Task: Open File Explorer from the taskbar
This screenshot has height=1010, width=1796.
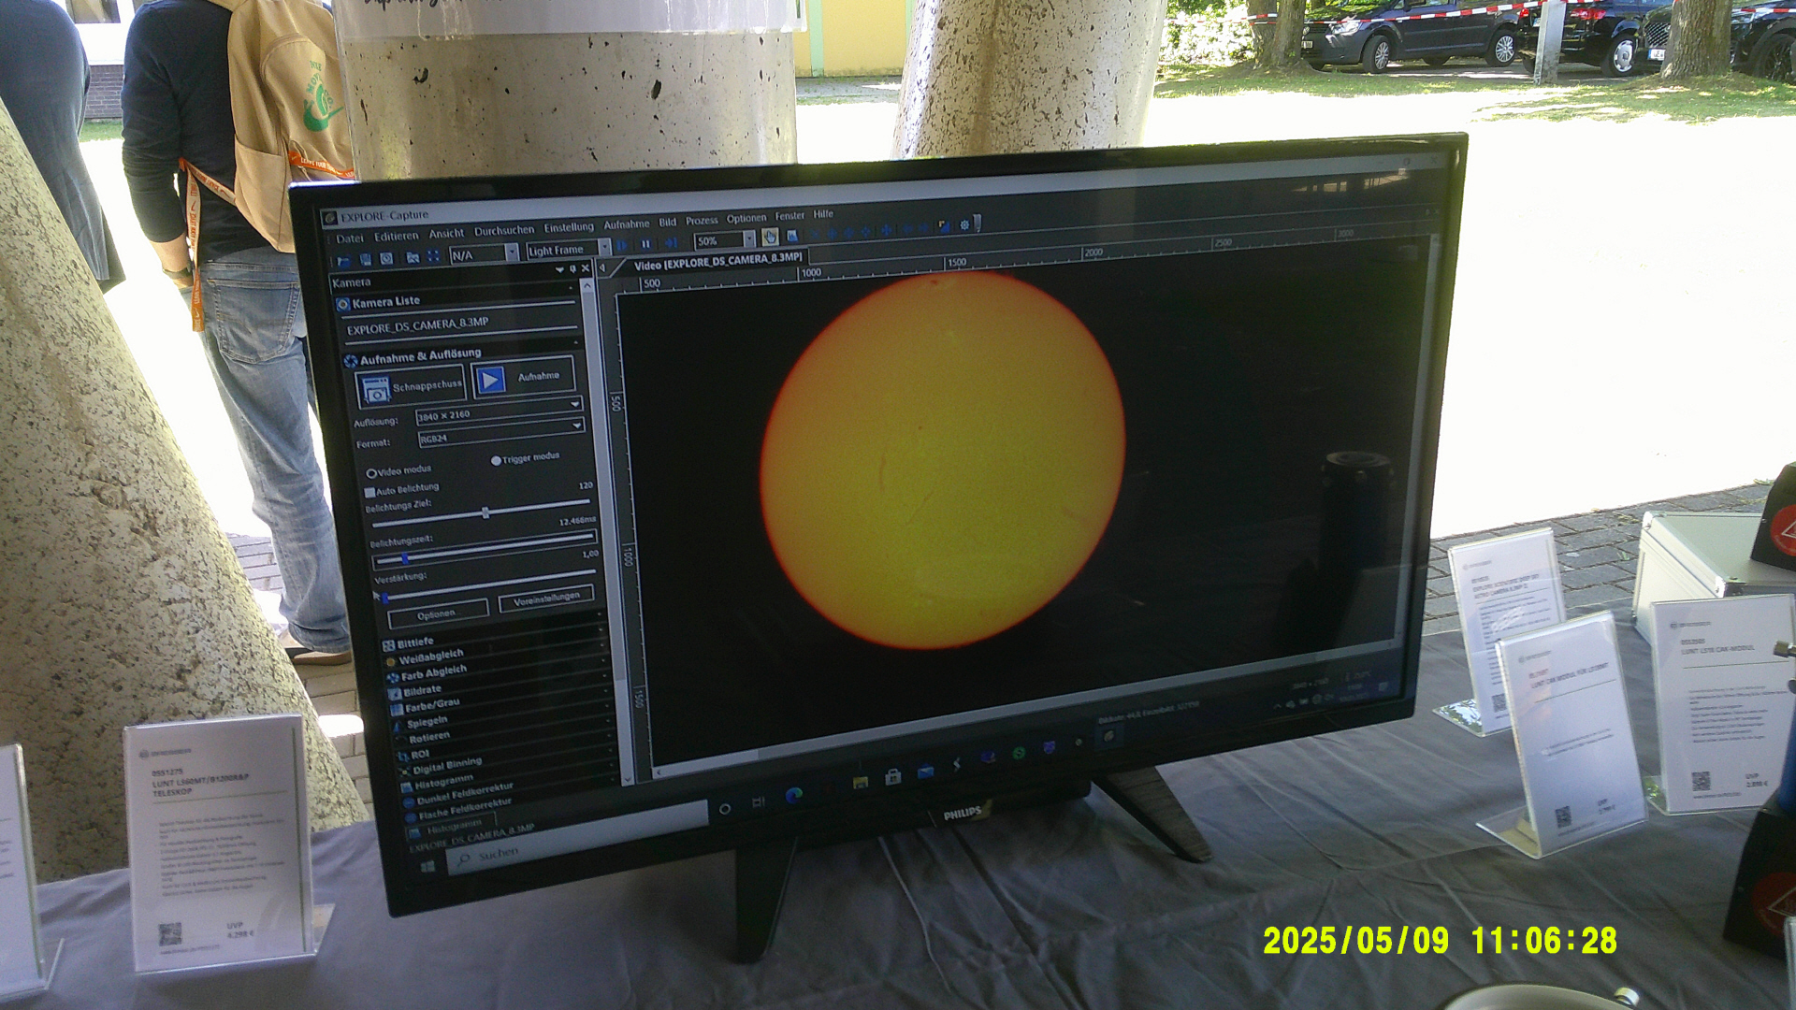Action: pos(860,782)
